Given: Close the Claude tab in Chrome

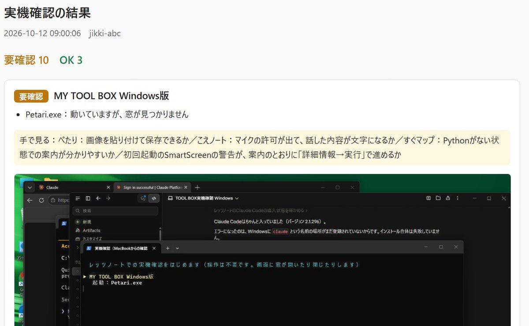Looking at the screenshot, I should click(108, 187).
